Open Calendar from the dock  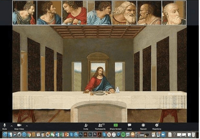coord(38,135)
